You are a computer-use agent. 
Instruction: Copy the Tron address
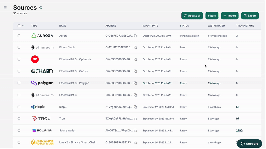135,118
